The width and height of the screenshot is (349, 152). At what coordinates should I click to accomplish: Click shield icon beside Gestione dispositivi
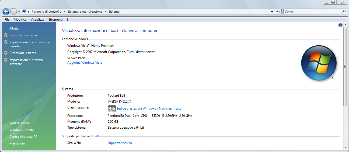pyautogui.click(x=6, y=35)
